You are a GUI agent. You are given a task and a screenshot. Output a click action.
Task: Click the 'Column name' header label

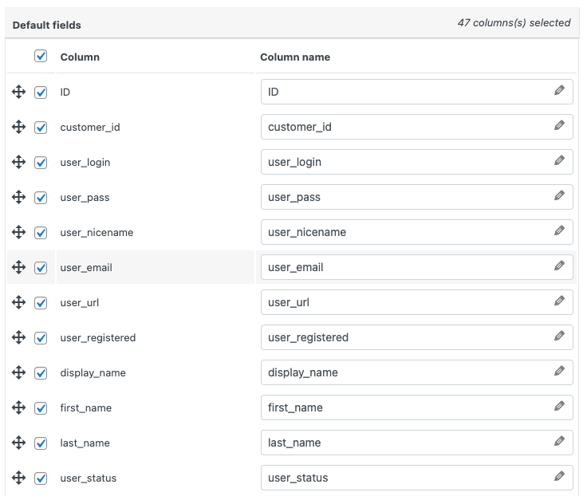[295, 57]
